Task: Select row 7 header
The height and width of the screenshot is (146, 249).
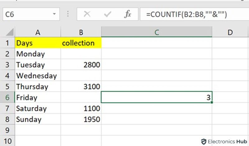Action: [7, 108]
